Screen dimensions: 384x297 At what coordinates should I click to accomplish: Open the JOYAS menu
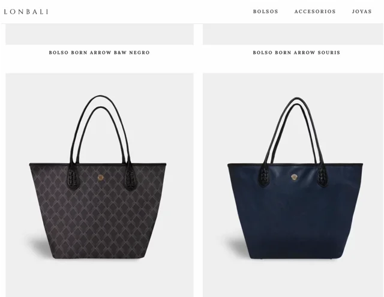pos(362,11)
